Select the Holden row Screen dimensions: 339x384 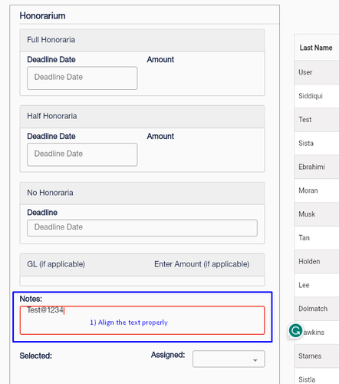(317, 261)
